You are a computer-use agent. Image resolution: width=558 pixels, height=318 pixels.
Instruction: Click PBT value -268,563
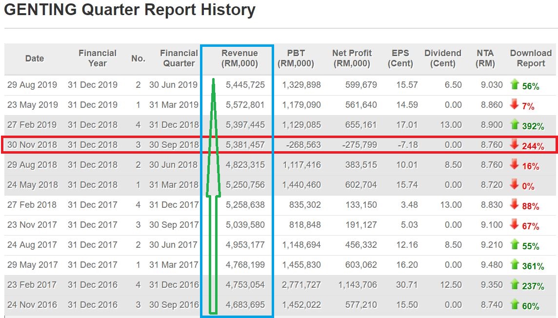pos(303,144)
